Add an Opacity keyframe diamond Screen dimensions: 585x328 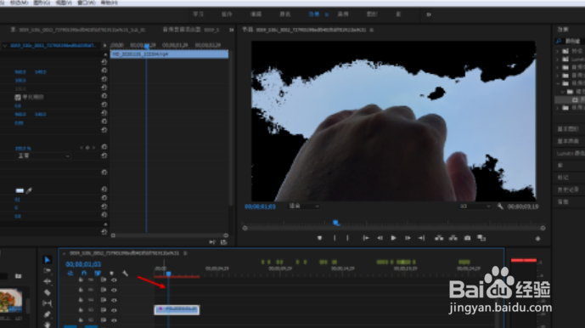87,148
